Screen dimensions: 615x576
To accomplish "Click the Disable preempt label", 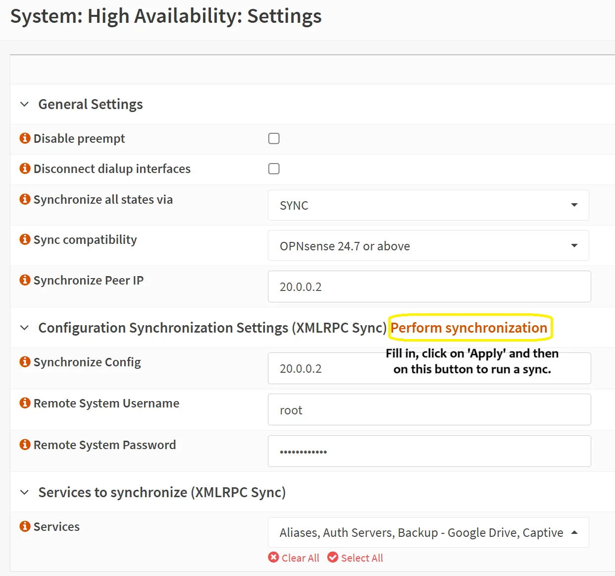I will click(79, 138).
